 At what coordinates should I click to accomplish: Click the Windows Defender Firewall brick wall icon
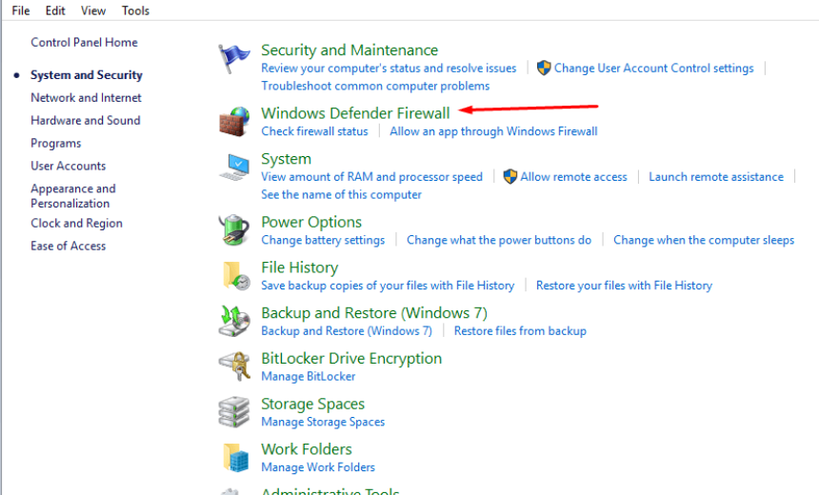(x=234, y=122)
